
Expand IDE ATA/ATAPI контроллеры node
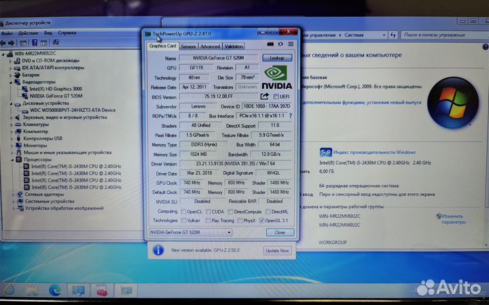click(x=10, y=68)
